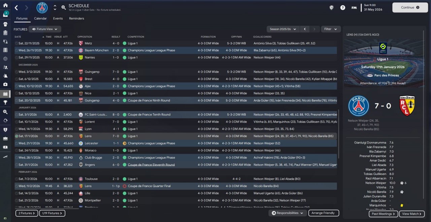Expand the U19 Fixtures button
This screenshot has width=431, height=222.
[x=52, y=213]
